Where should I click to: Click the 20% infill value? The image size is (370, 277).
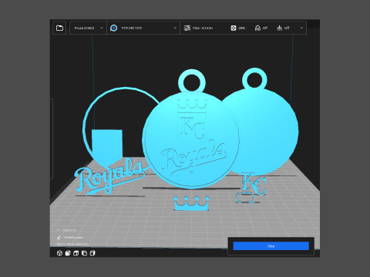(x=241, y=28)
